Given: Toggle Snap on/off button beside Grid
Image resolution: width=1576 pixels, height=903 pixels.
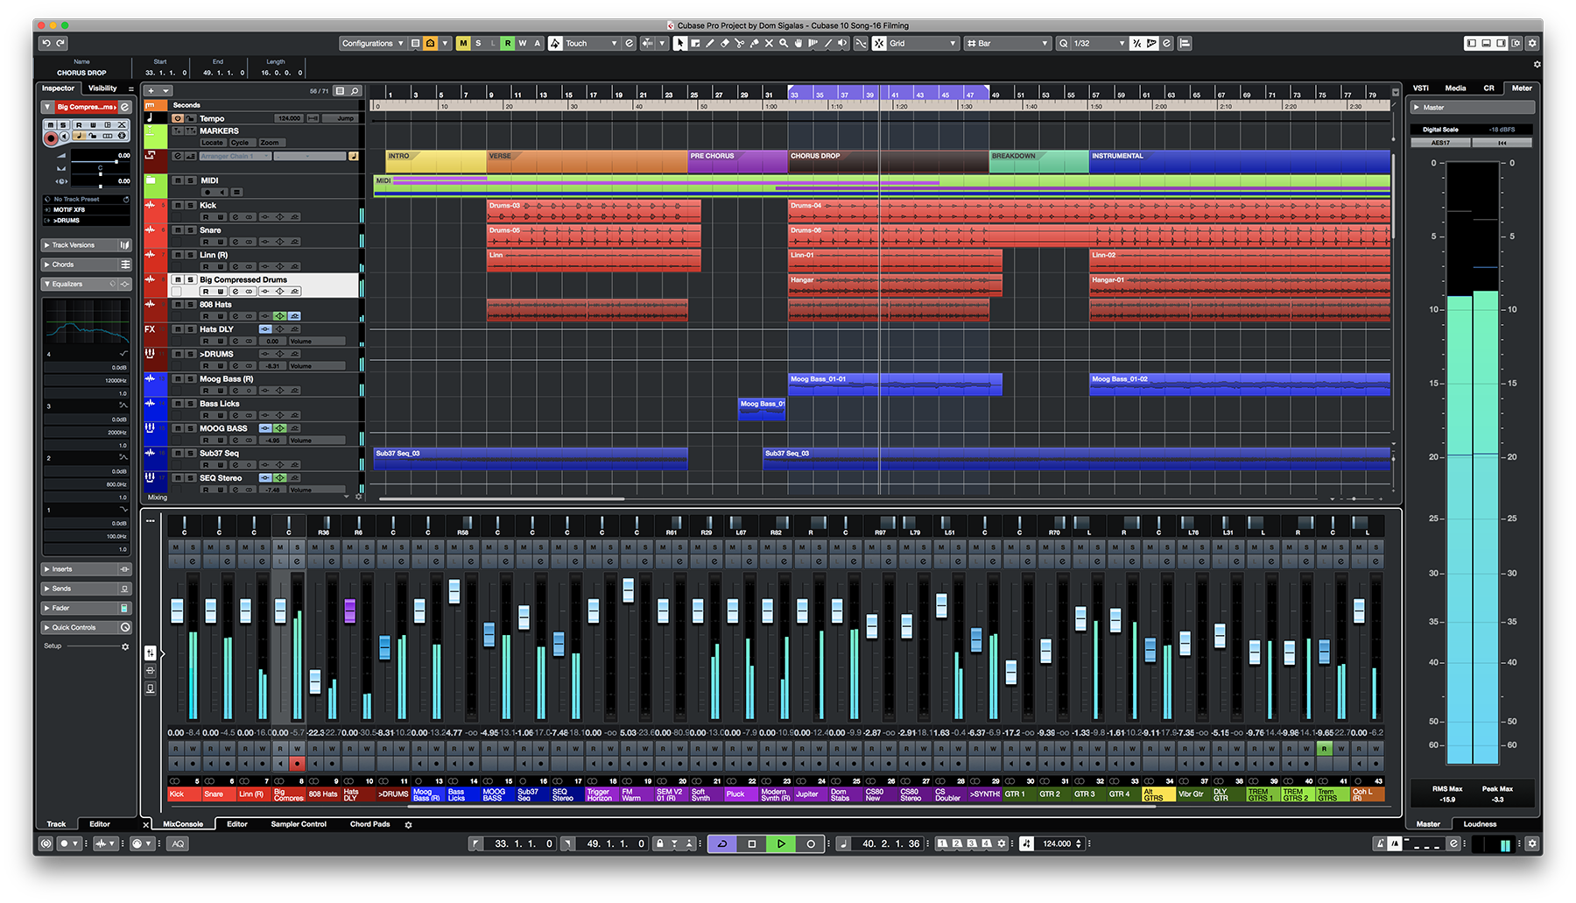Looking at the screenshot, I should (x=879, y=43).
